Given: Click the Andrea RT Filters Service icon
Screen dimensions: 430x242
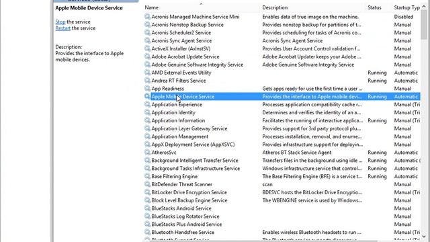Looking at the screenshot, I should coord(147,80).
